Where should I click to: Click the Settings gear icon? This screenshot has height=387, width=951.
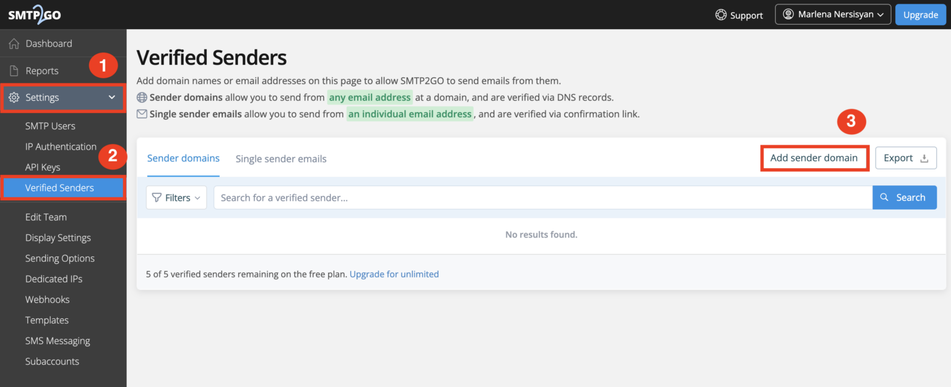tap(14, 97)
